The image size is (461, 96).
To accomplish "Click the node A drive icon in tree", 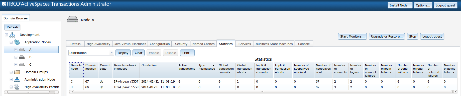I will 22,50.
